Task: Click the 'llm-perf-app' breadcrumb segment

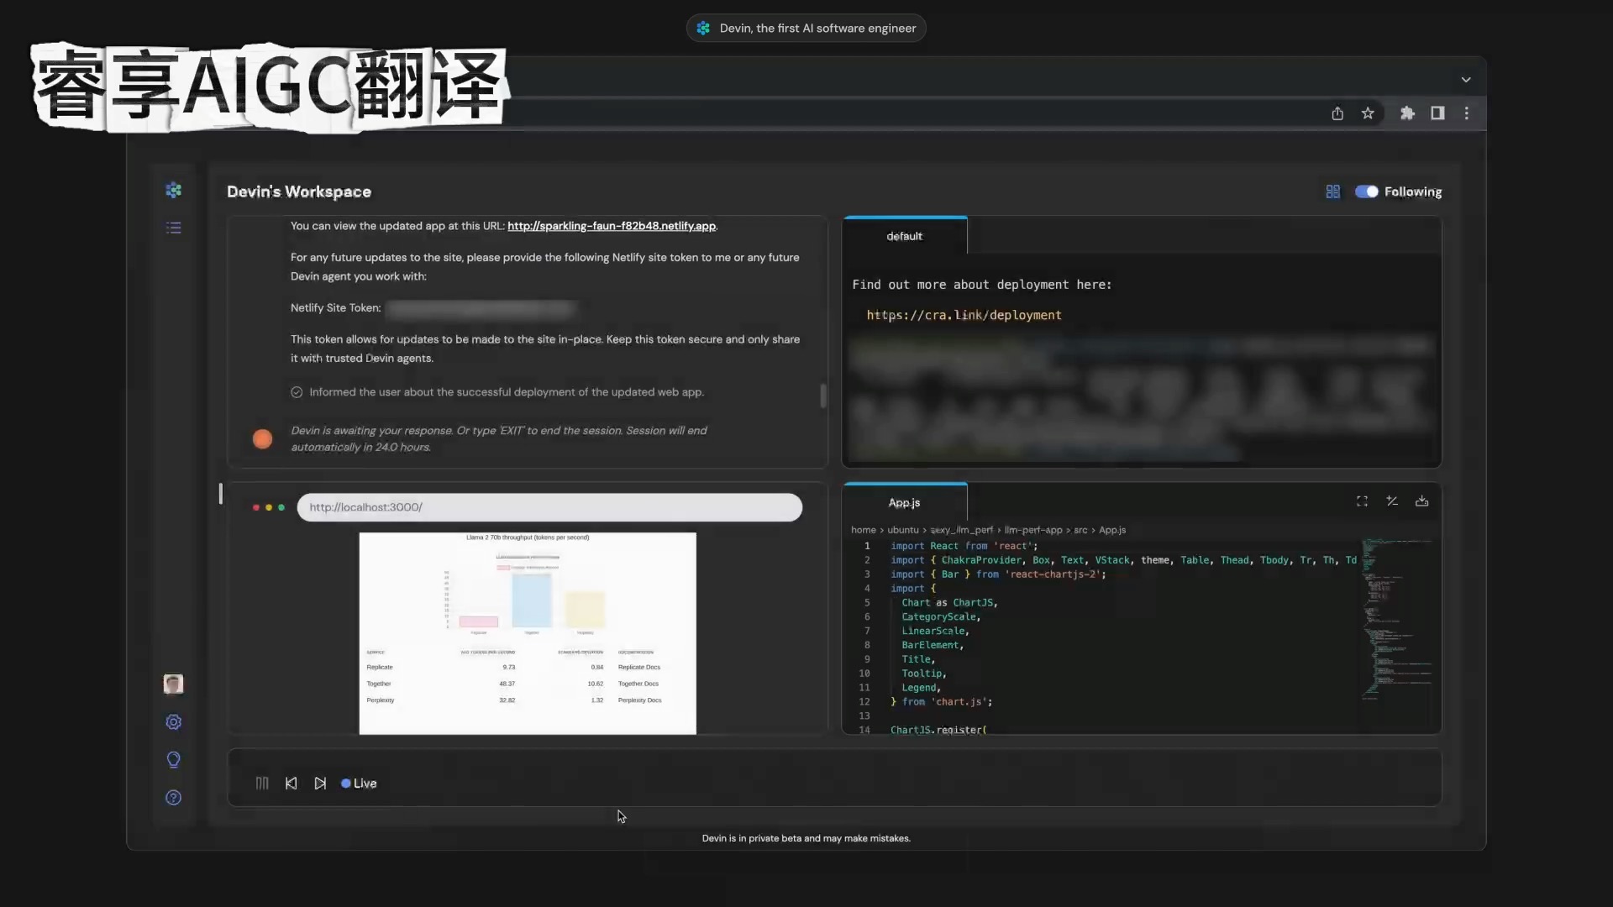Action: click(x=1033, y=530)
